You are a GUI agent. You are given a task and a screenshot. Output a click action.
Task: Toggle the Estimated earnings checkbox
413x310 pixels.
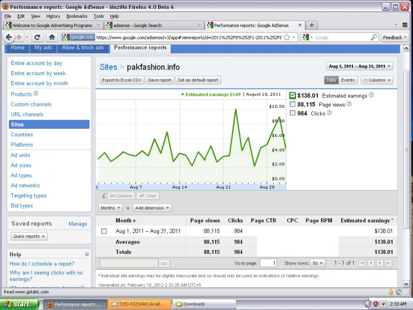click(x=292, y=96)
